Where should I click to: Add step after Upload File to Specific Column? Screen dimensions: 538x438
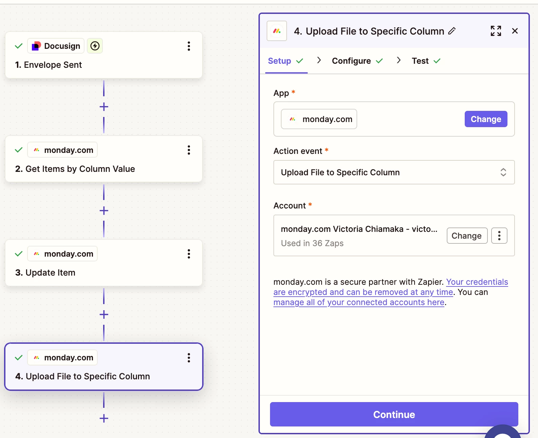104,418
